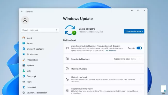The image size is (168, 95).
Task: Open Upřesnit možnosti chevron
Action: [x=141, y=79]
